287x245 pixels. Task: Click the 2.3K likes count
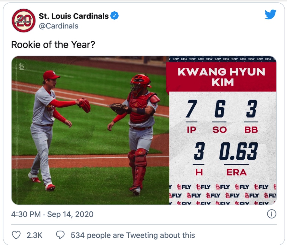tap(34, 235)
